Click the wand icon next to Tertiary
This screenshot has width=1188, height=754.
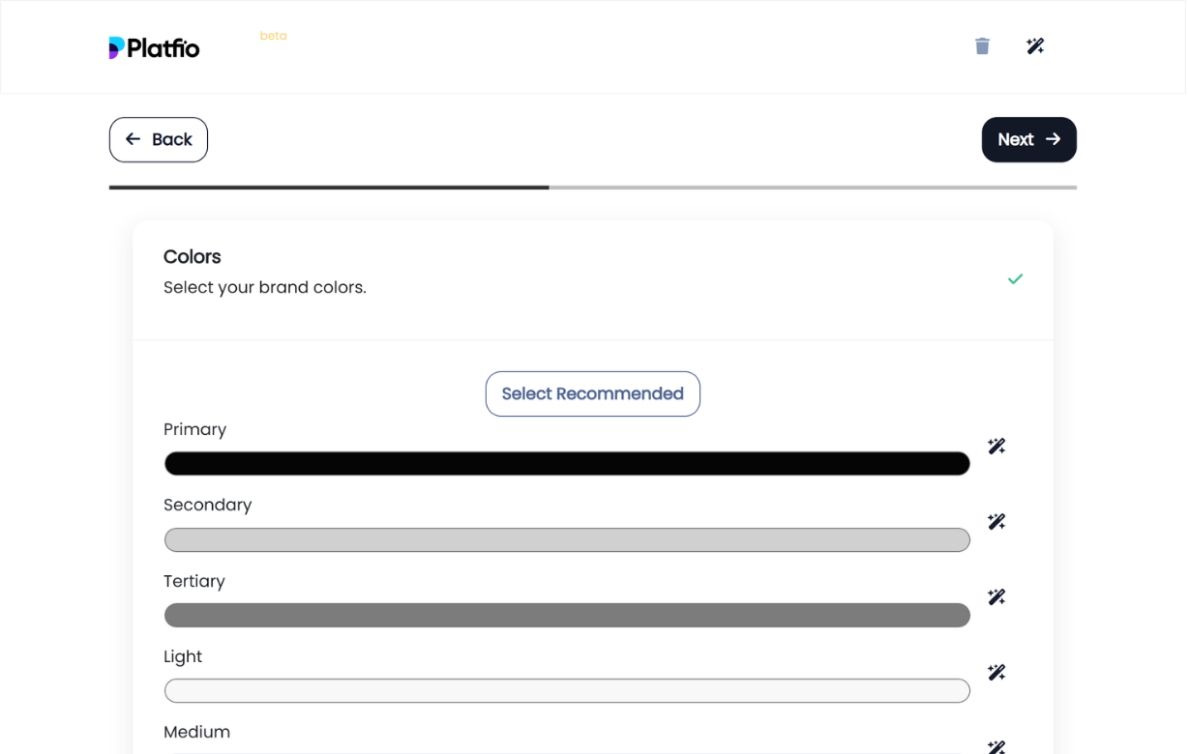pyautogui.click(x=996, y=597)
